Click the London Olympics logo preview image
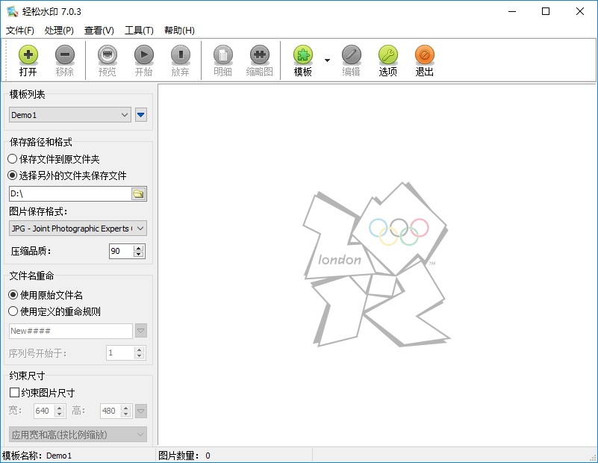Screen dimensions: 598x463 376,264
